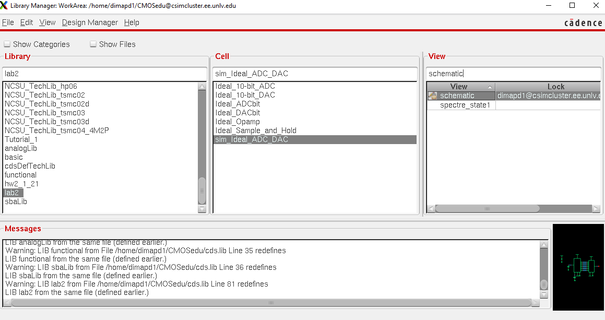Click the schematic view lock icon
Viewport: 605px width, 320px height.
coord(432,96)
